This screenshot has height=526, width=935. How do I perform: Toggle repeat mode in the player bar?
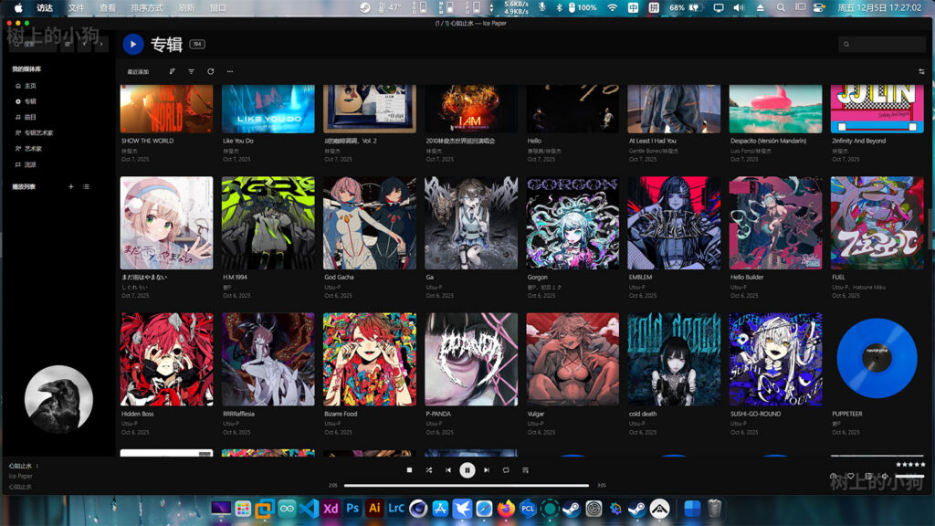(x=506, y=469)
